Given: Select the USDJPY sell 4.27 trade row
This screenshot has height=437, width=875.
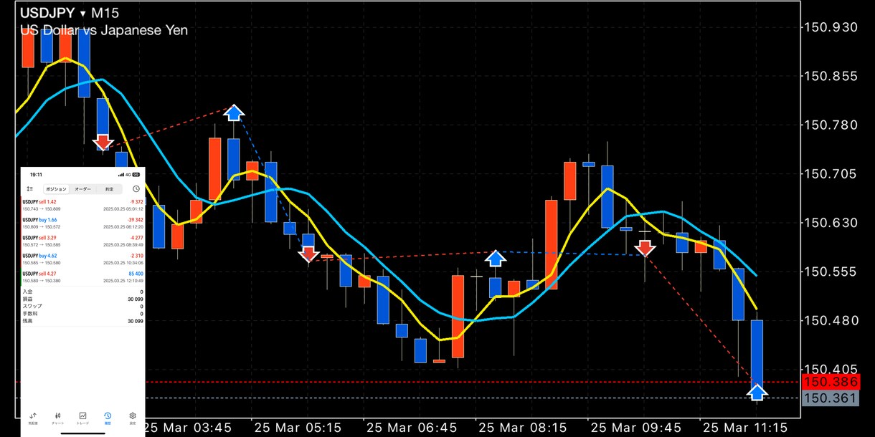Looking at the screenshot, I should [82, 277].
